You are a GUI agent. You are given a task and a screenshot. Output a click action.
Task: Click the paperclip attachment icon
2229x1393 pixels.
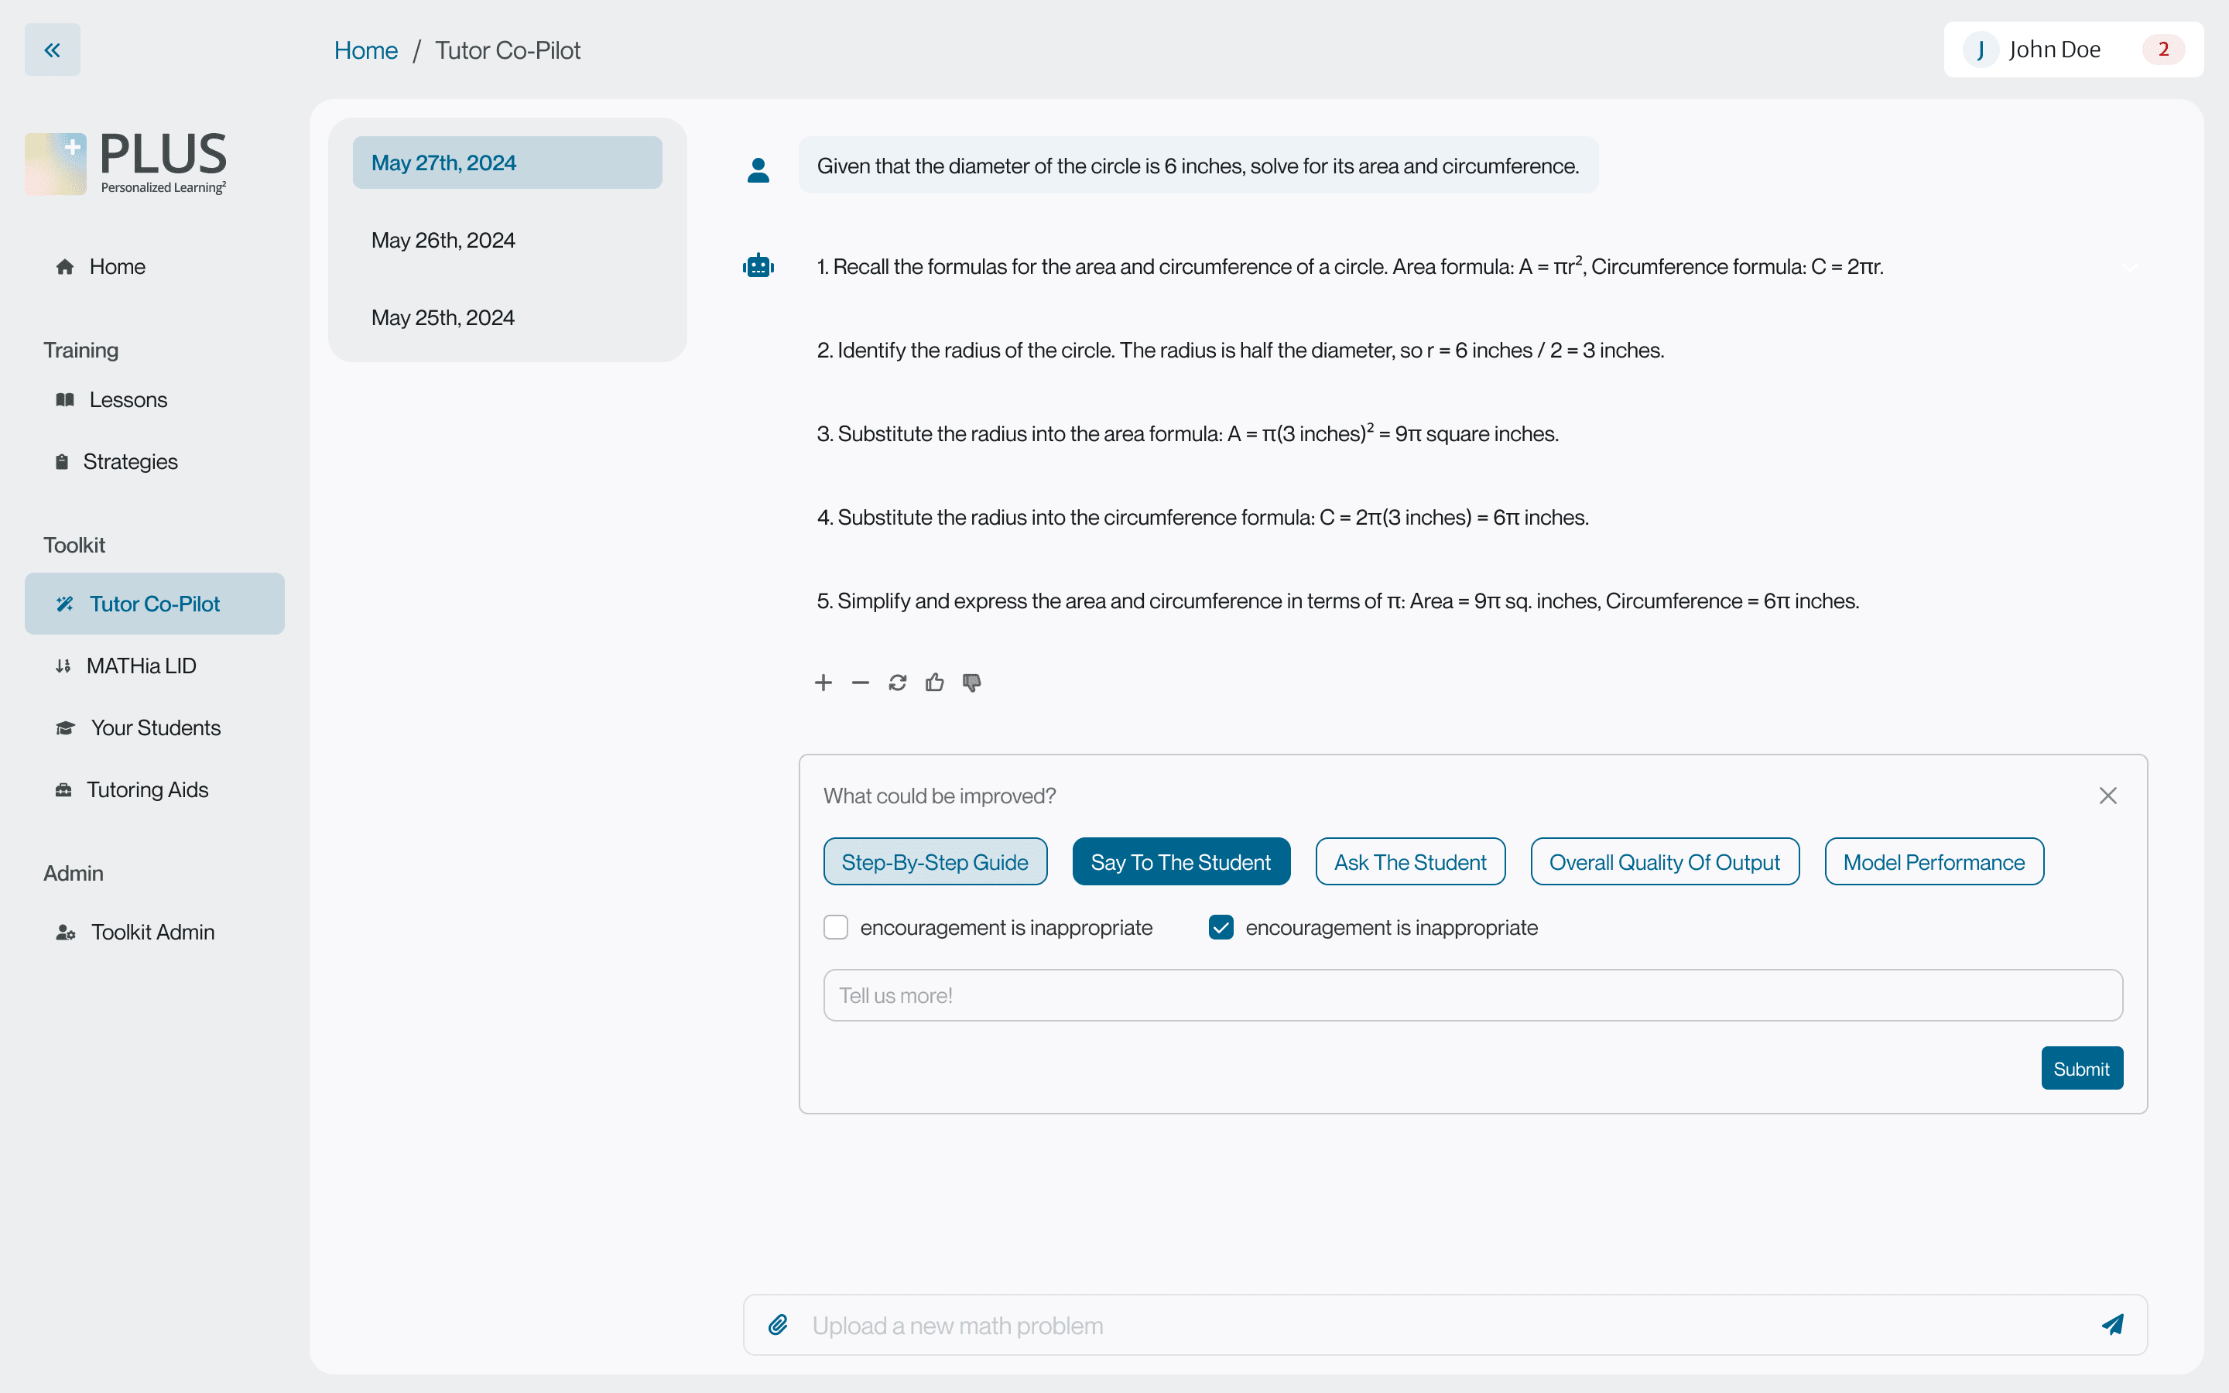[x=779, y=1325]
